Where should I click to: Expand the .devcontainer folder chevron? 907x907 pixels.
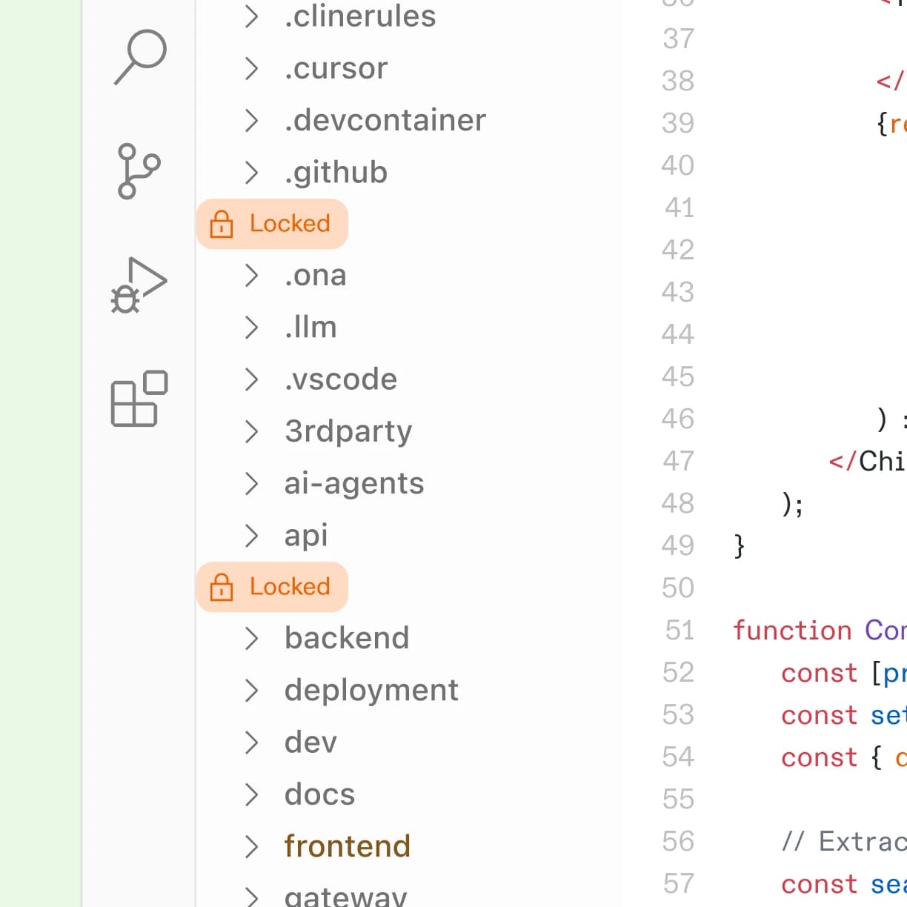[x=252, y=121]
